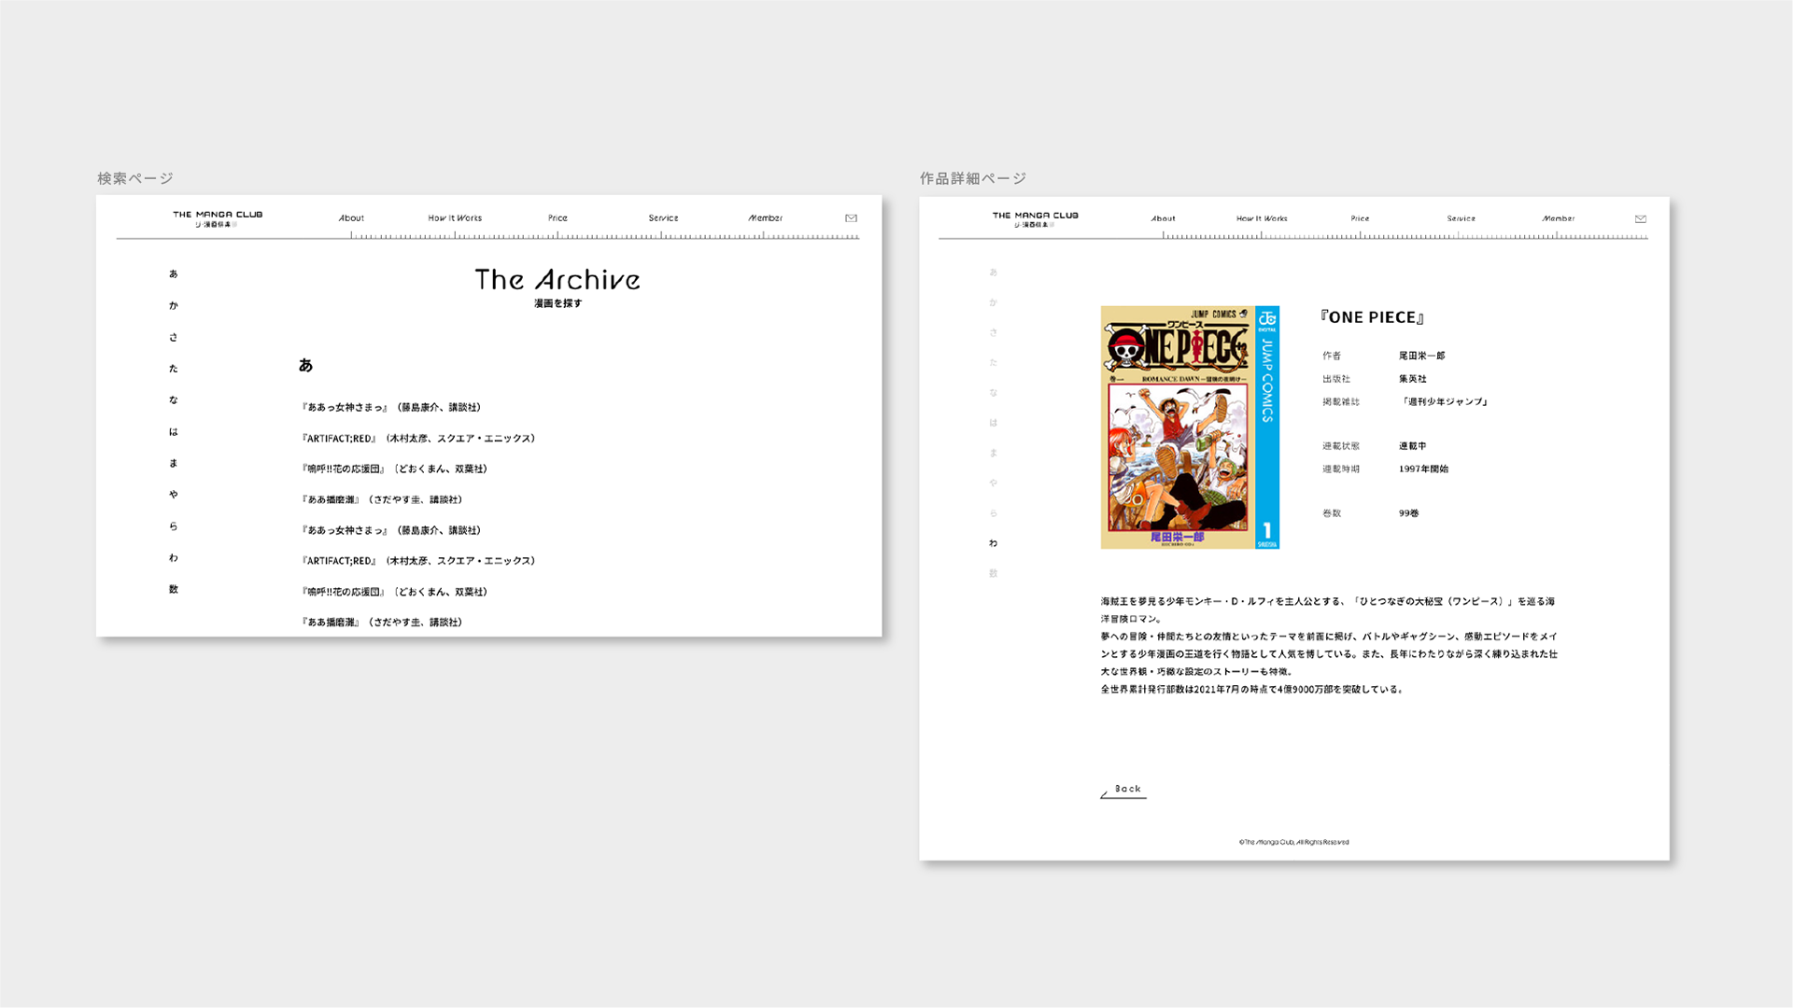Open first 『嗚呼!!花の応援団』 listing
Viewport: 1793px width, 1008px height.
click(x=394, y=469)
